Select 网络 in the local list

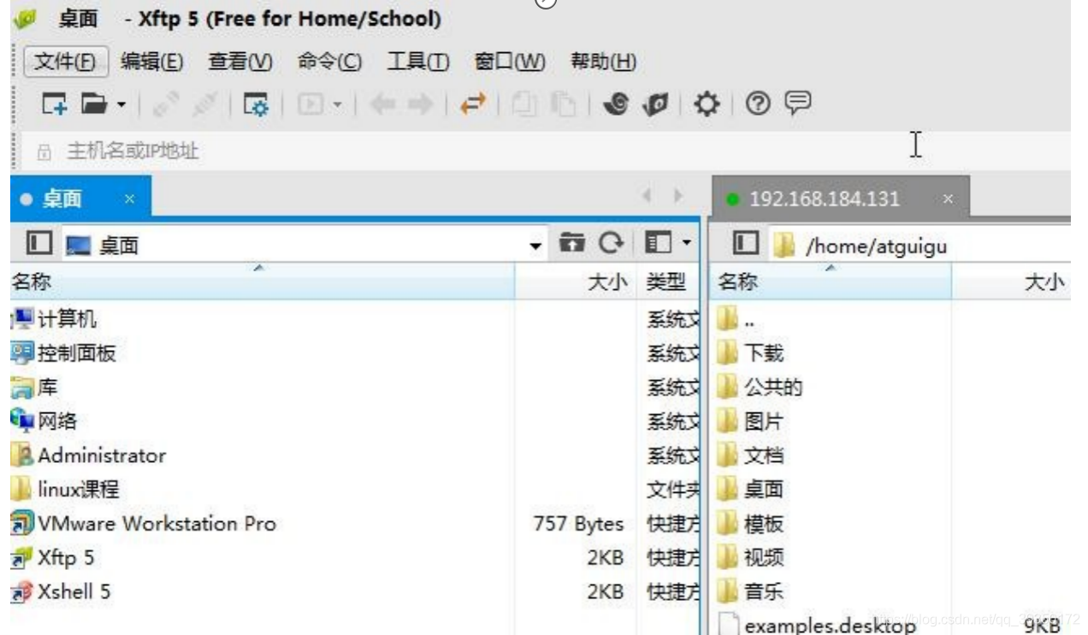coord(44,421)
